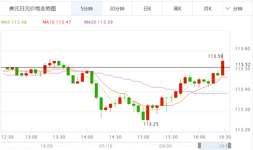Click the 13:30 time axis label
Viewport: 253px width, 150px height.
[x=59, y=137]
